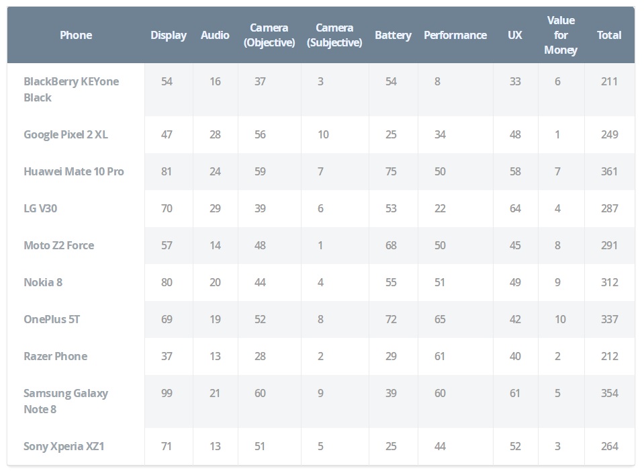The image size is (644, 473).
Task: Click the Performance column header
Action: click(x=455, y=35)
